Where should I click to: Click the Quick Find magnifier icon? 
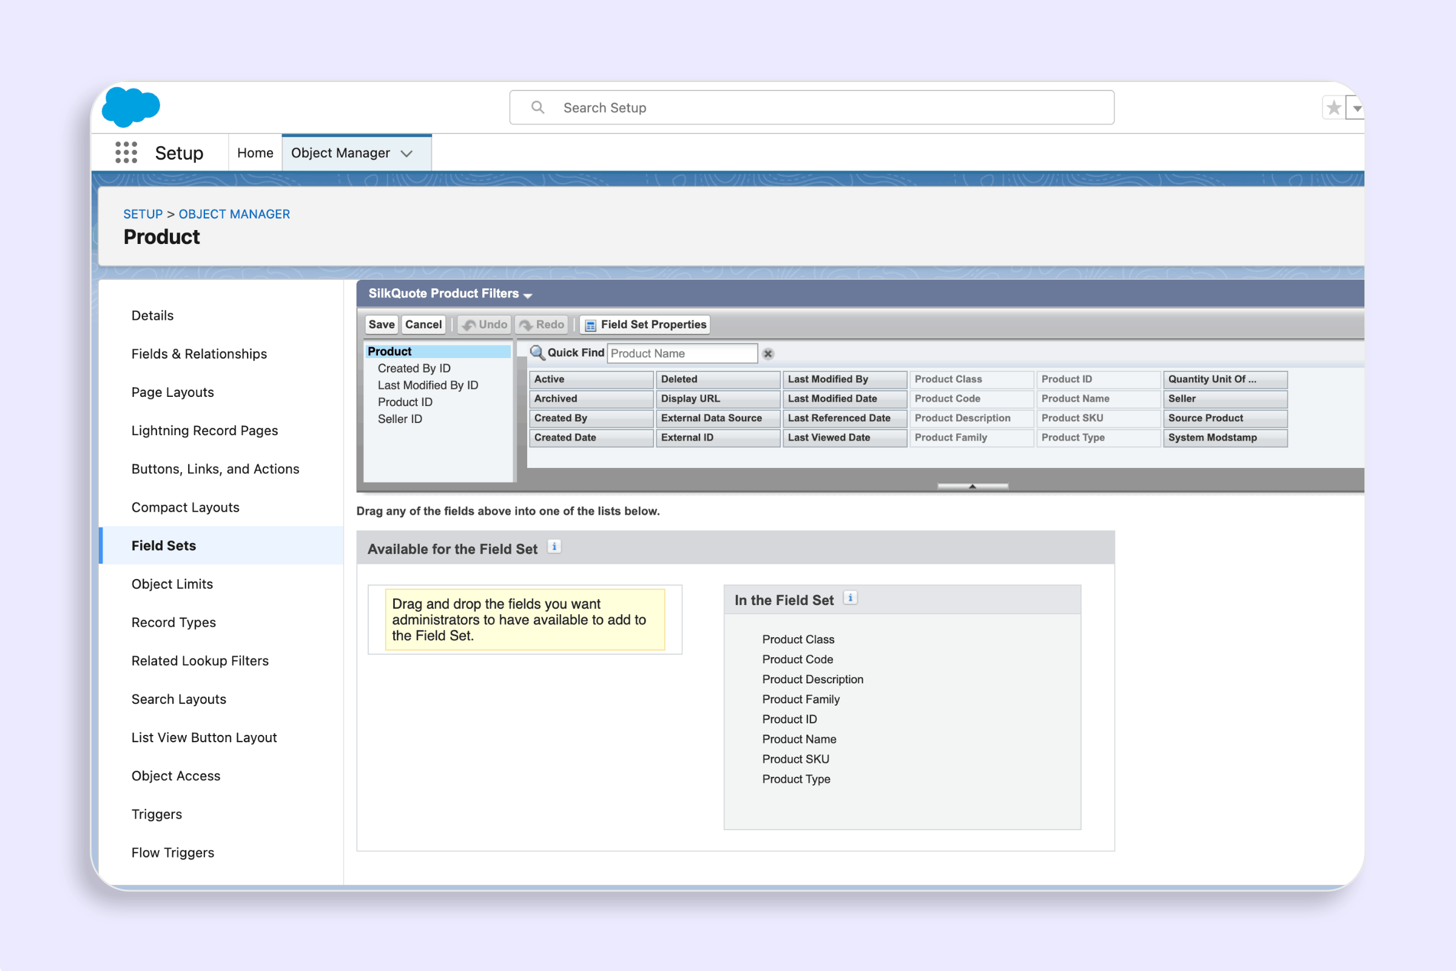coord(538,353)
